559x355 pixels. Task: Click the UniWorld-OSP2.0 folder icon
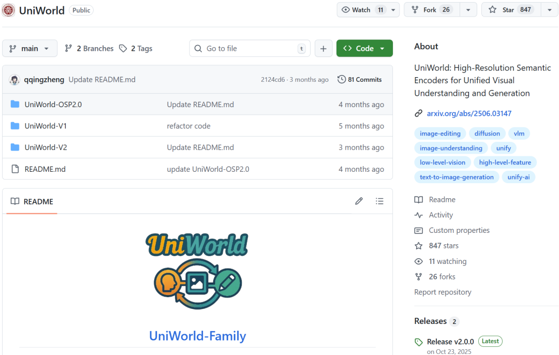click(x=15, y=104)
